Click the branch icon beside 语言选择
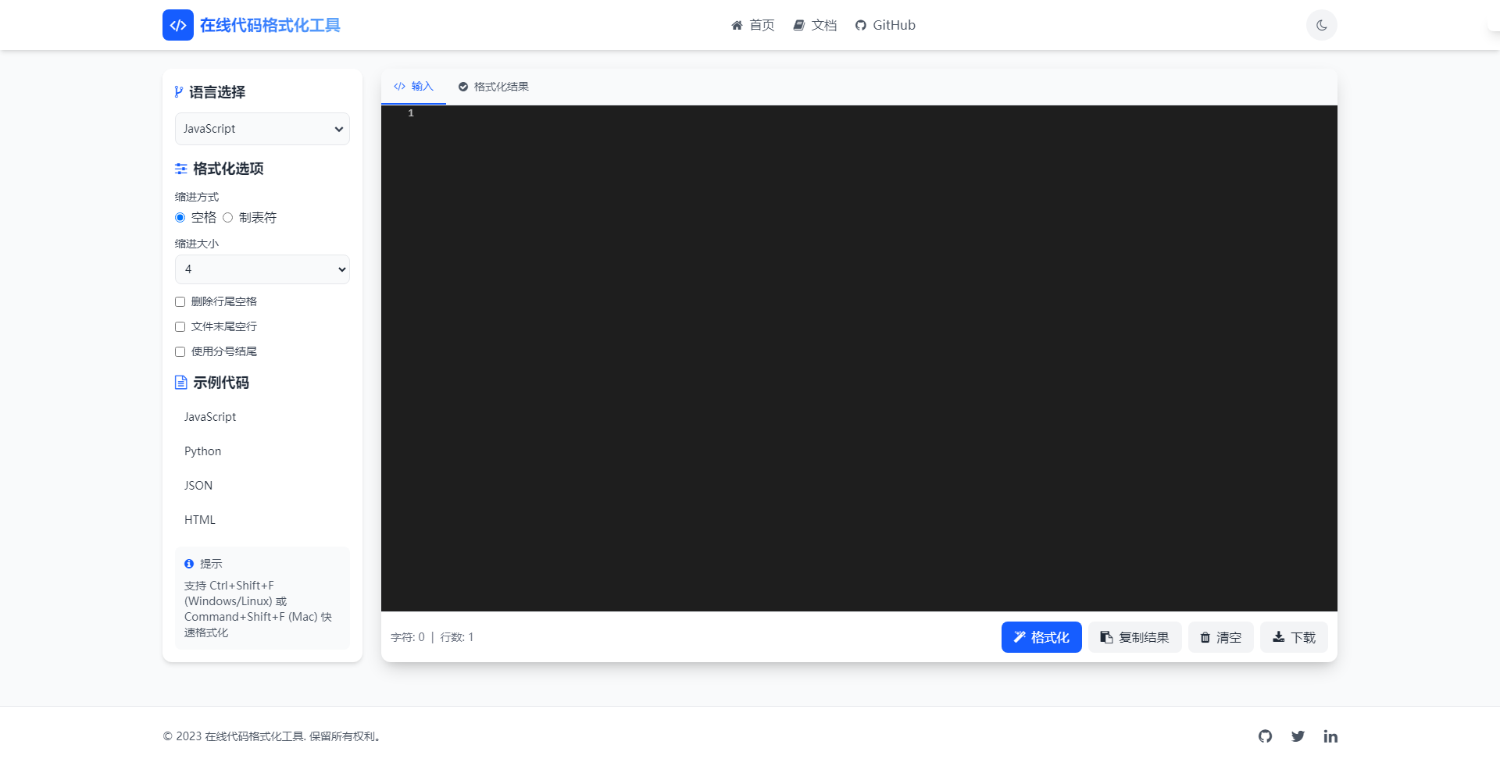 coord(179,92)
